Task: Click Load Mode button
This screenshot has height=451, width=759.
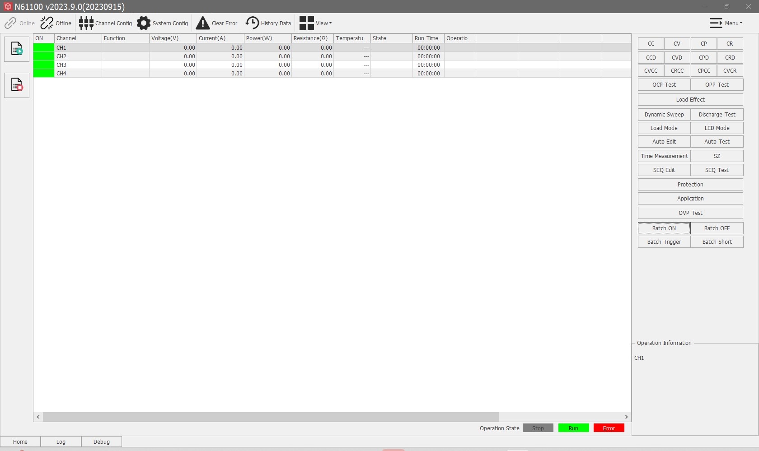Action: [x=664, y=128]
